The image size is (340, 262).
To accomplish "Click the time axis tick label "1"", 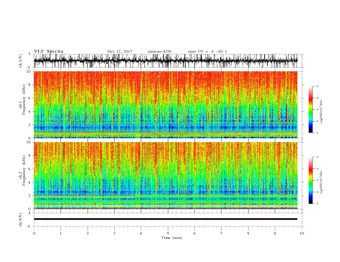I will coord(61,233).
